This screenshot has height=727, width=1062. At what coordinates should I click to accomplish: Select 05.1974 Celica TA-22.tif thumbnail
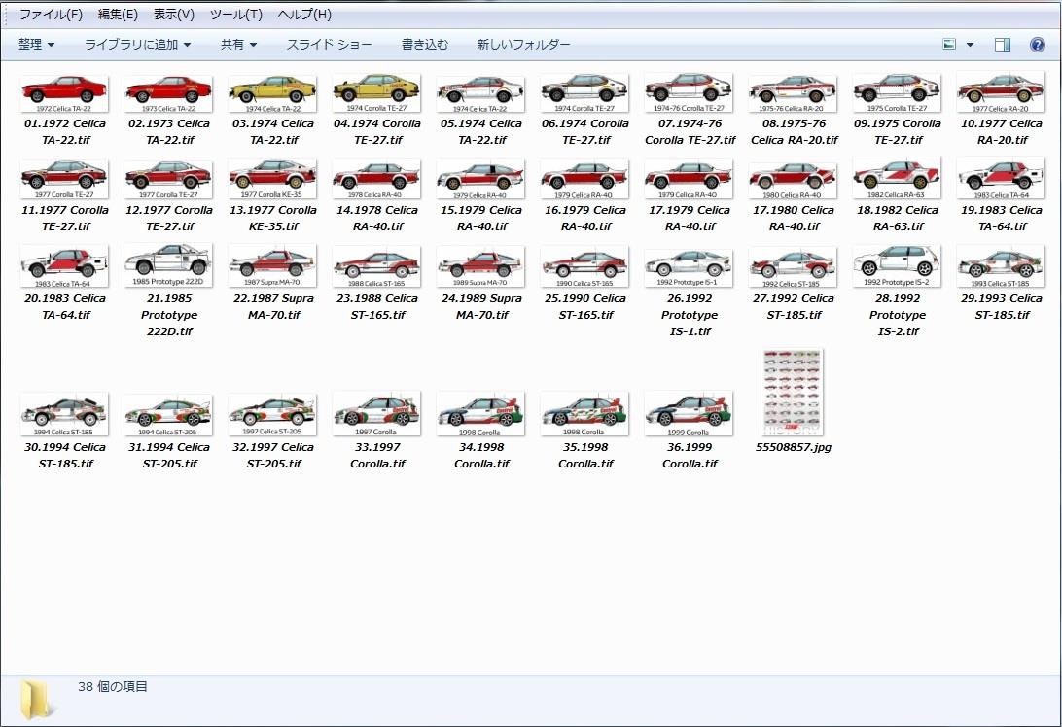click(480, 94)
